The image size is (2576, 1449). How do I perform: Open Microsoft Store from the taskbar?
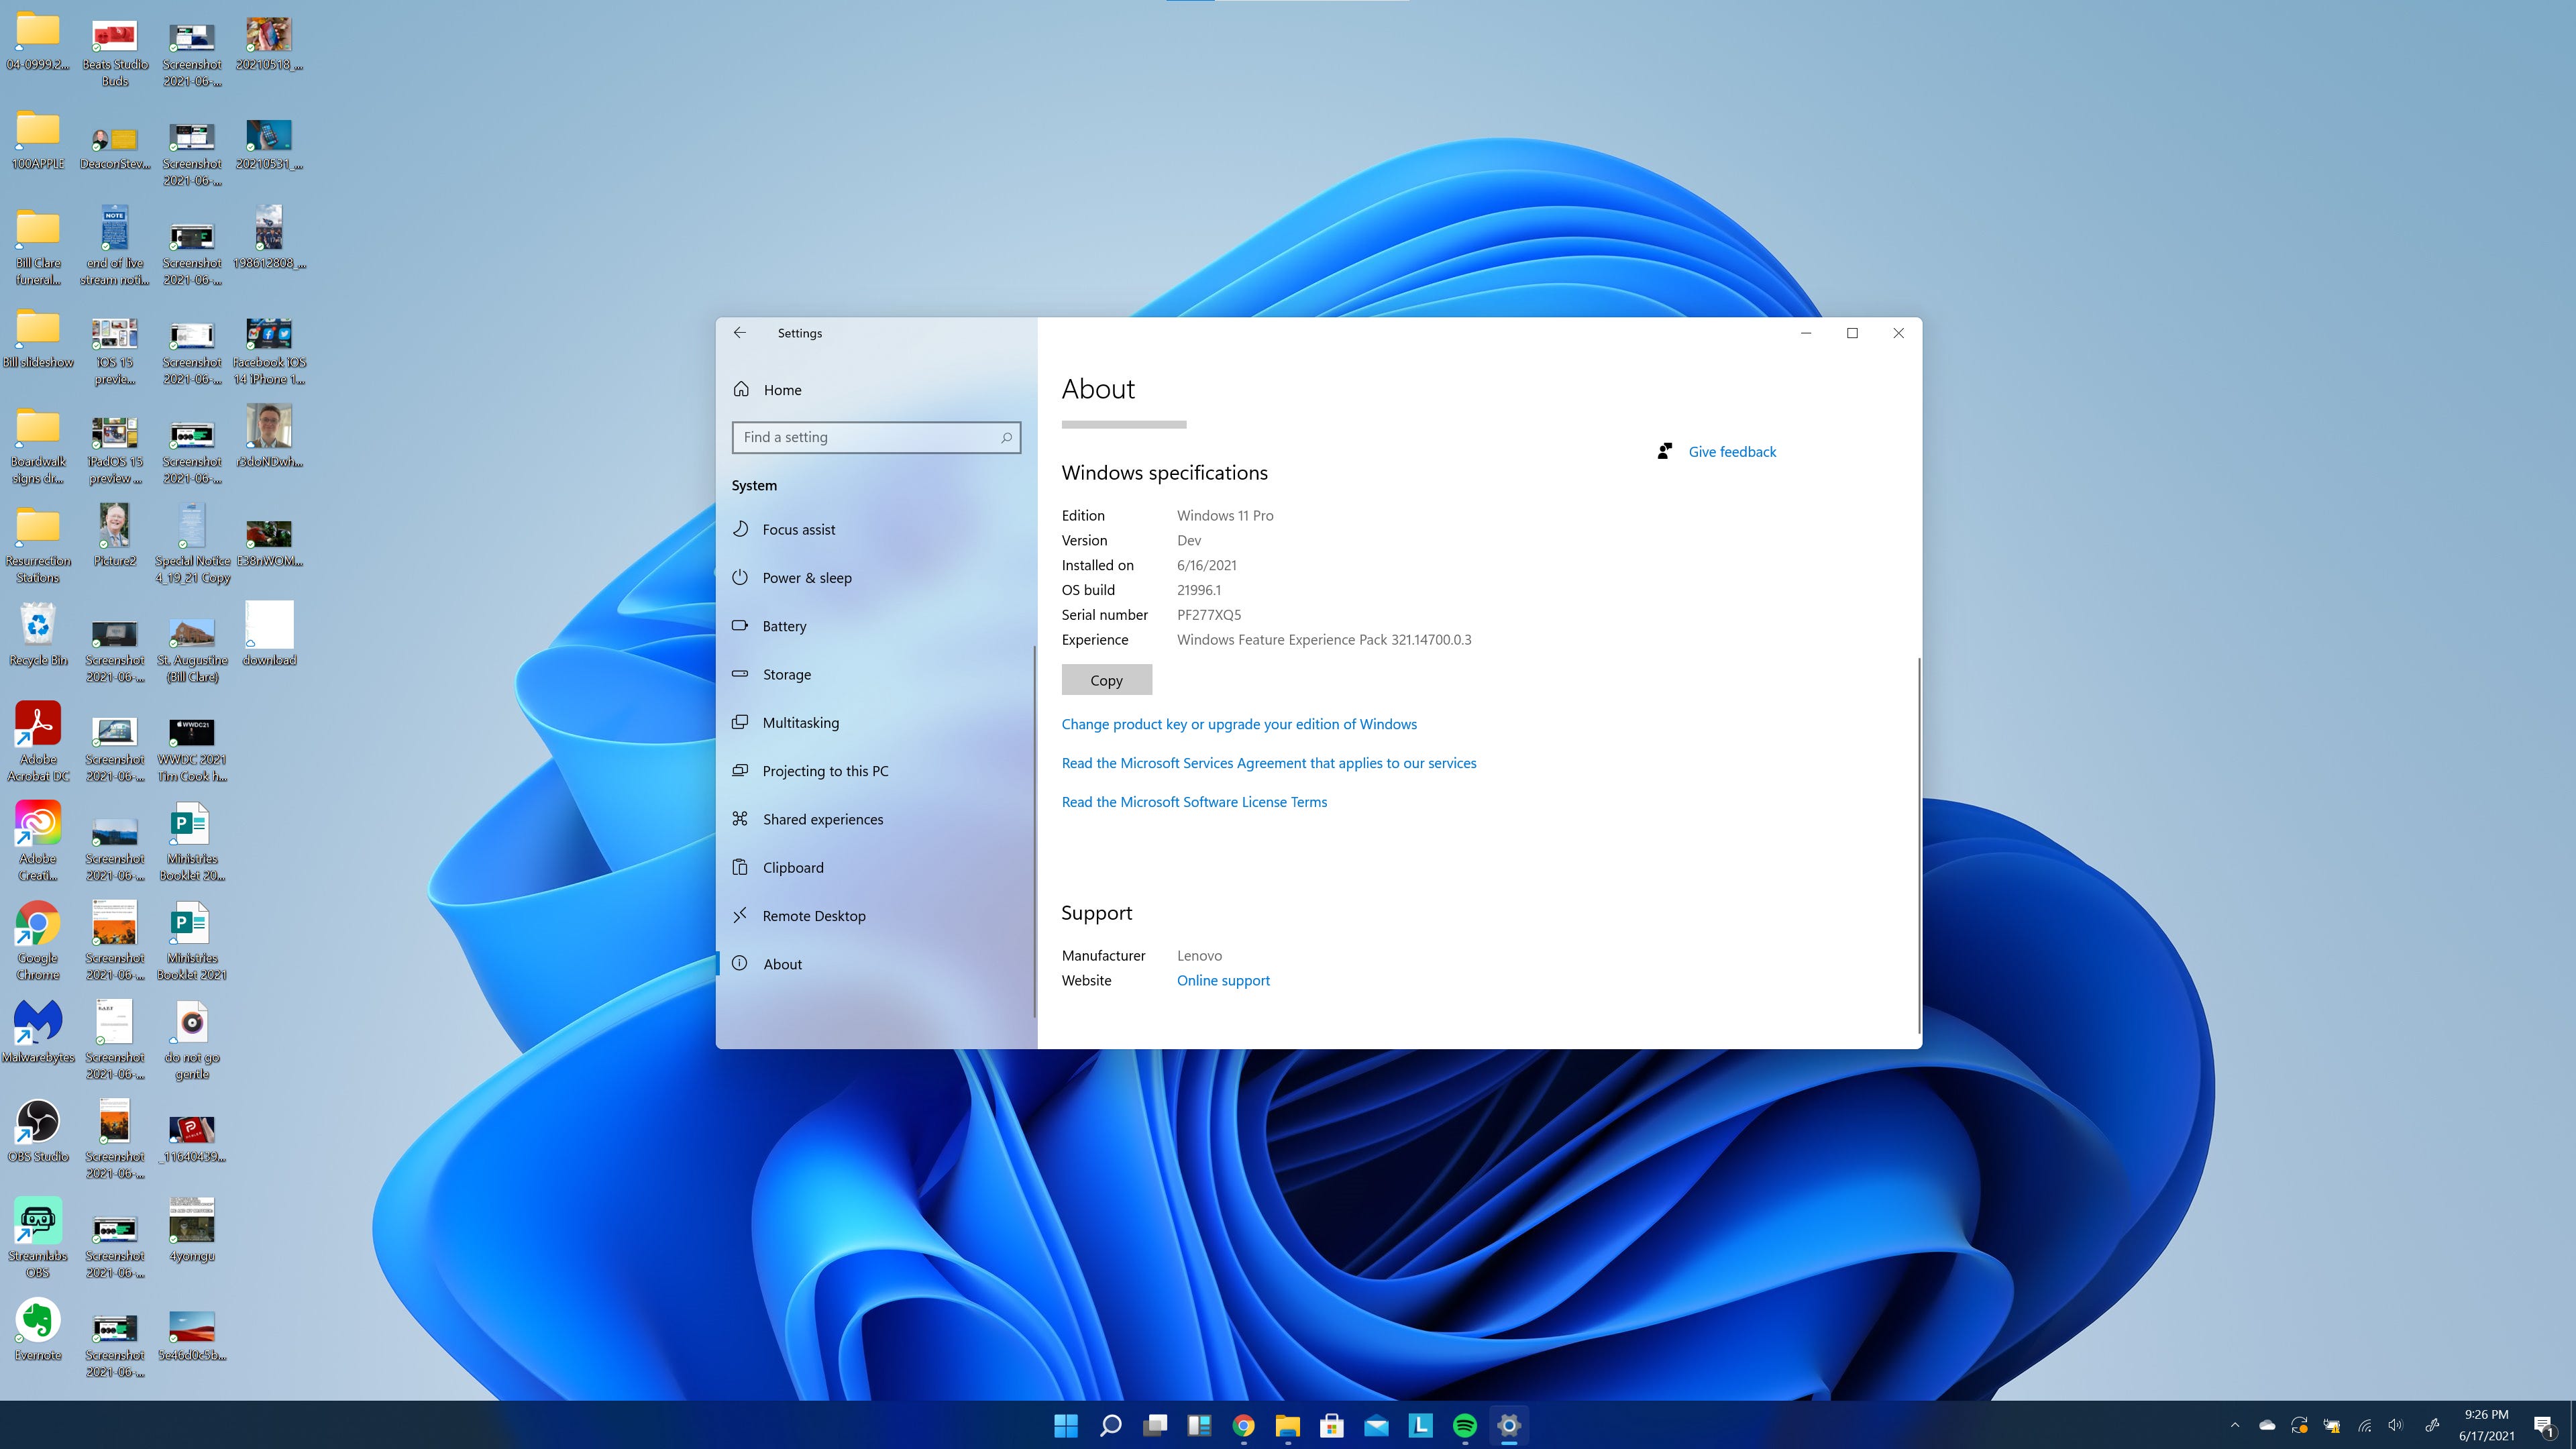[1332, 1425]
